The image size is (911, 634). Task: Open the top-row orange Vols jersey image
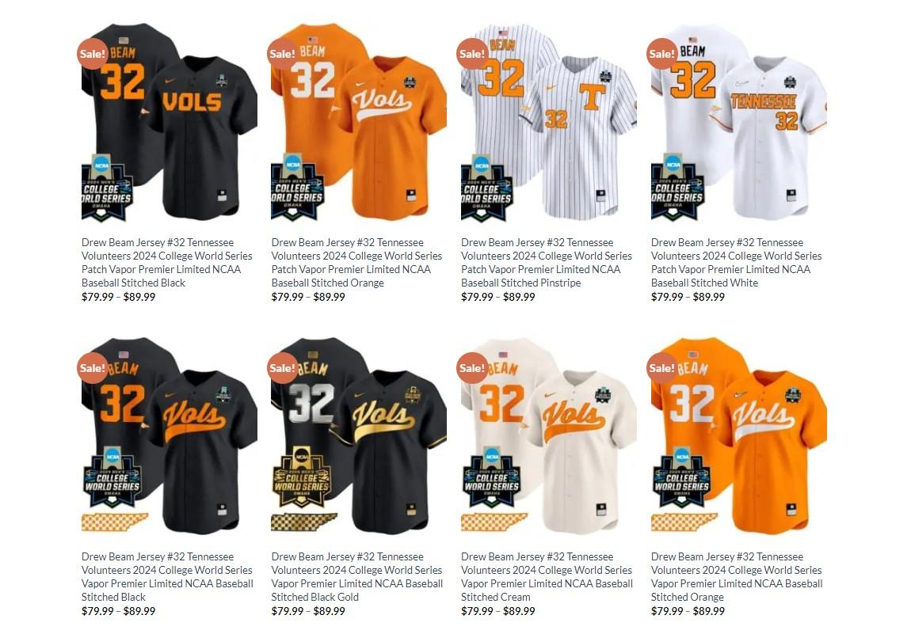(359, 122)
